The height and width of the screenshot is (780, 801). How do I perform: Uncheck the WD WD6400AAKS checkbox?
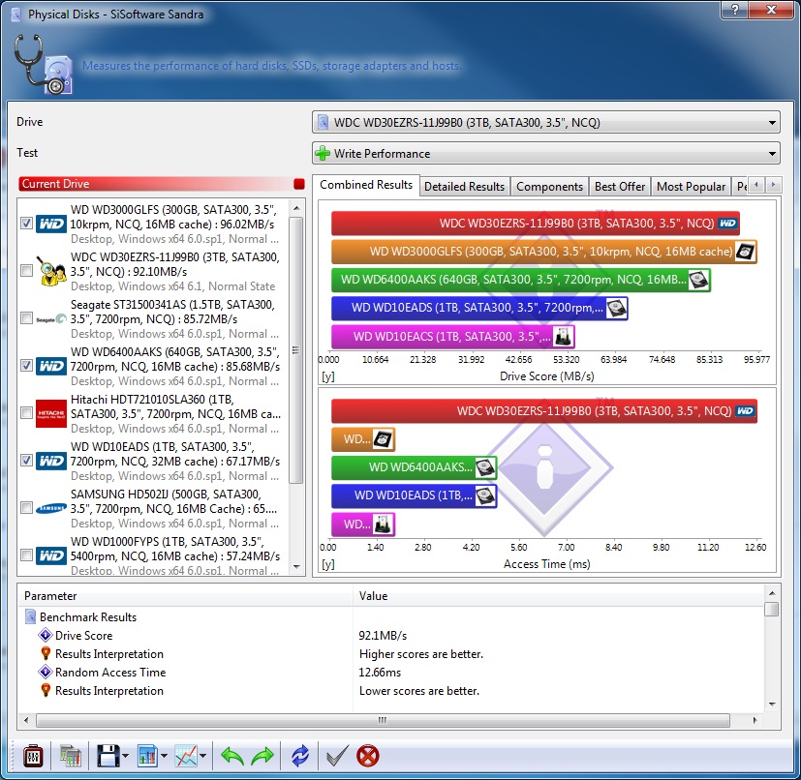(x=26, y=366)
